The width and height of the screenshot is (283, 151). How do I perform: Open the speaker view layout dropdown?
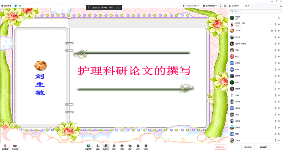210,6
